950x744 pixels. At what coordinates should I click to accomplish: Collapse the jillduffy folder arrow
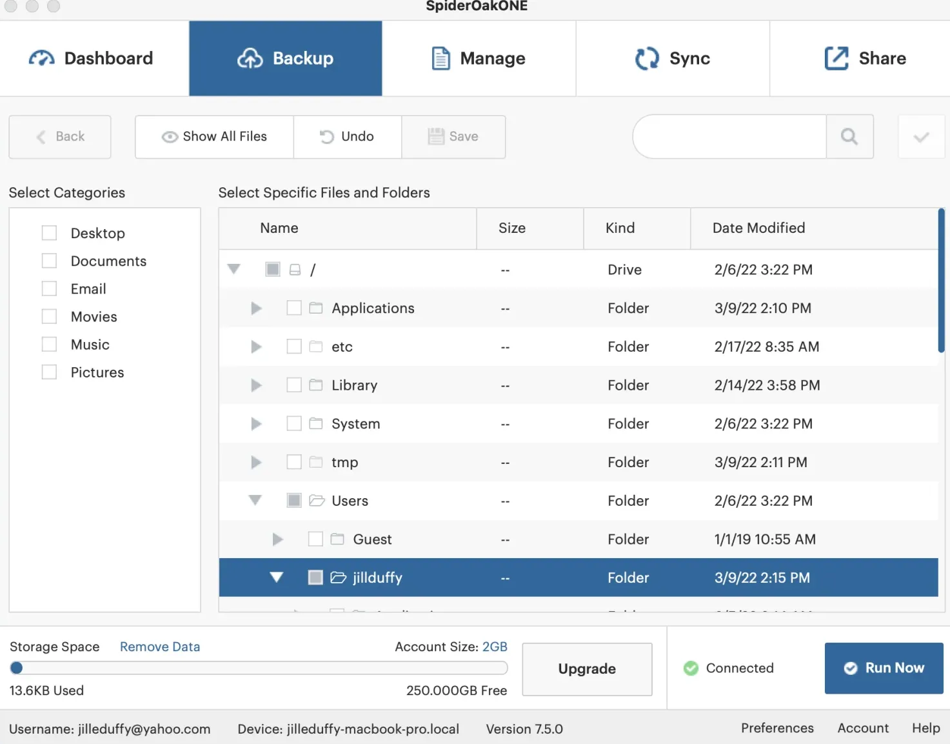pyautogui.click(x=277, y=578)
